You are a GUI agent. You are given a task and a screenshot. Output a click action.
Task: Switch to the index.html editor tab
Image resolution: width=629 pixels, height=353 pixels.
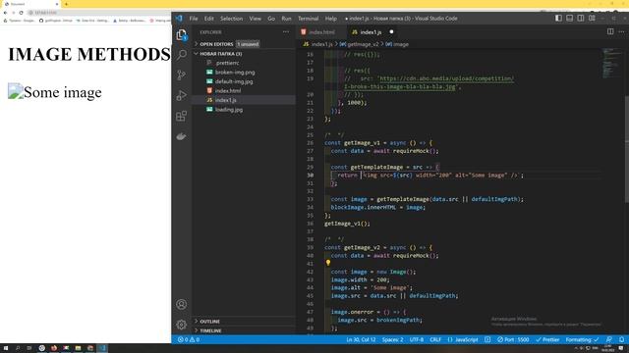click(x=321, y=32)
